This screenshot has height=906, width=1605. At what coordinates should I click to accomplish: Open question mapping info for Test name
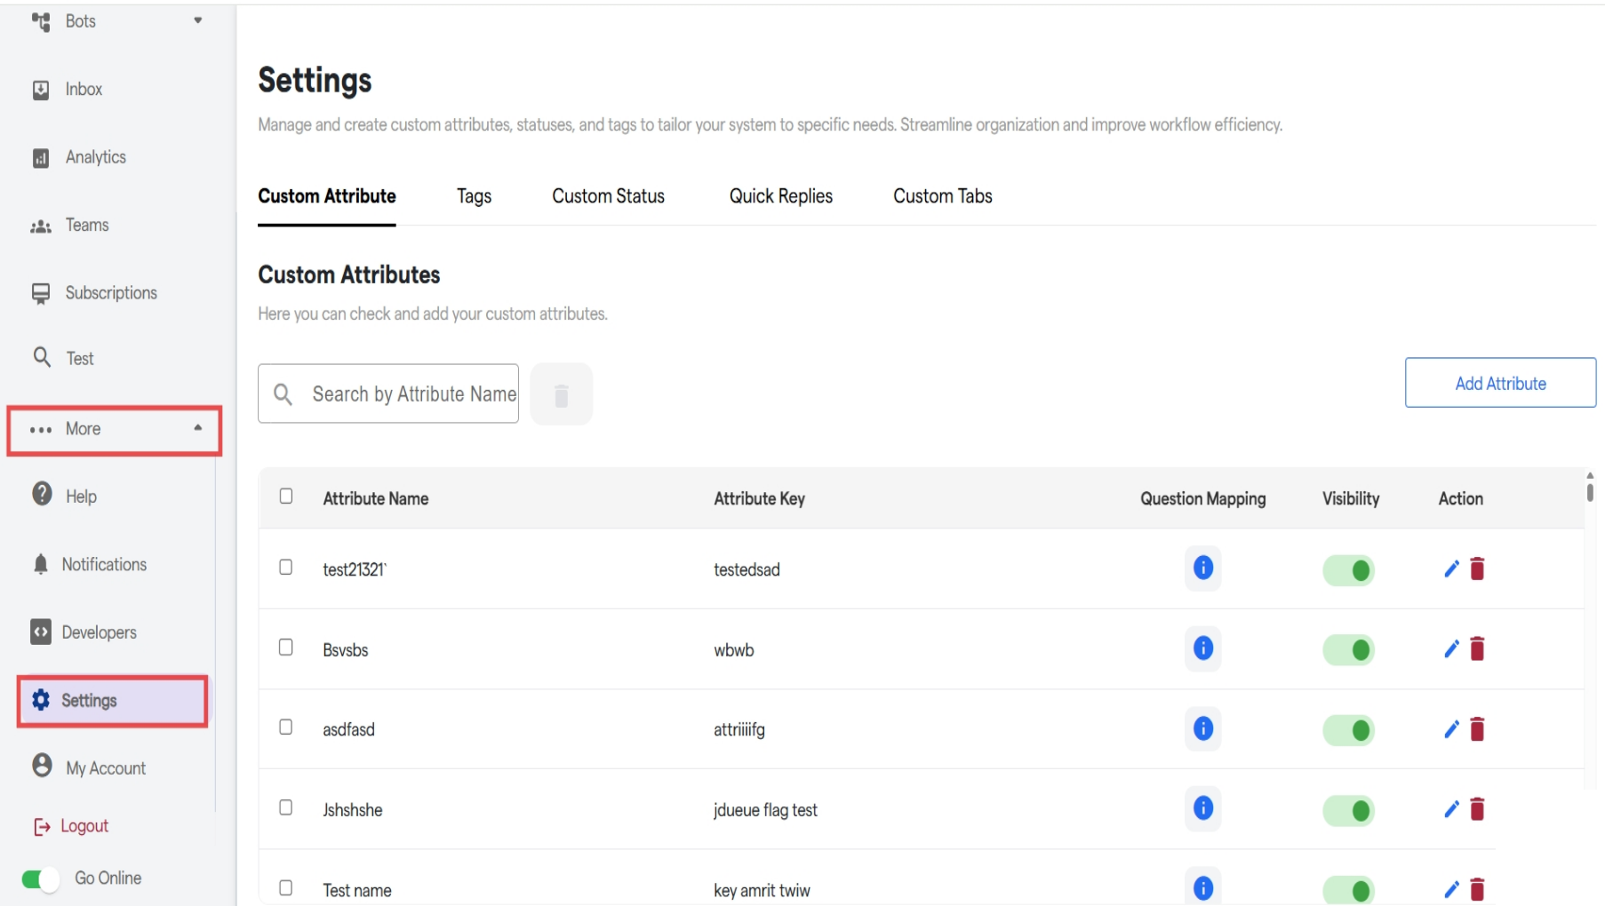(1203, 888)
